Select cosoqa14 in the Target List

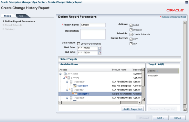point(163,76)
